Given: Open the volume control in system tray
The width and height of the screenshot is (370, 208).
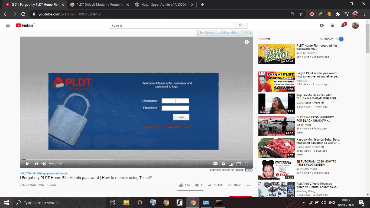Looking at the screenshot, I should point(324,203).
